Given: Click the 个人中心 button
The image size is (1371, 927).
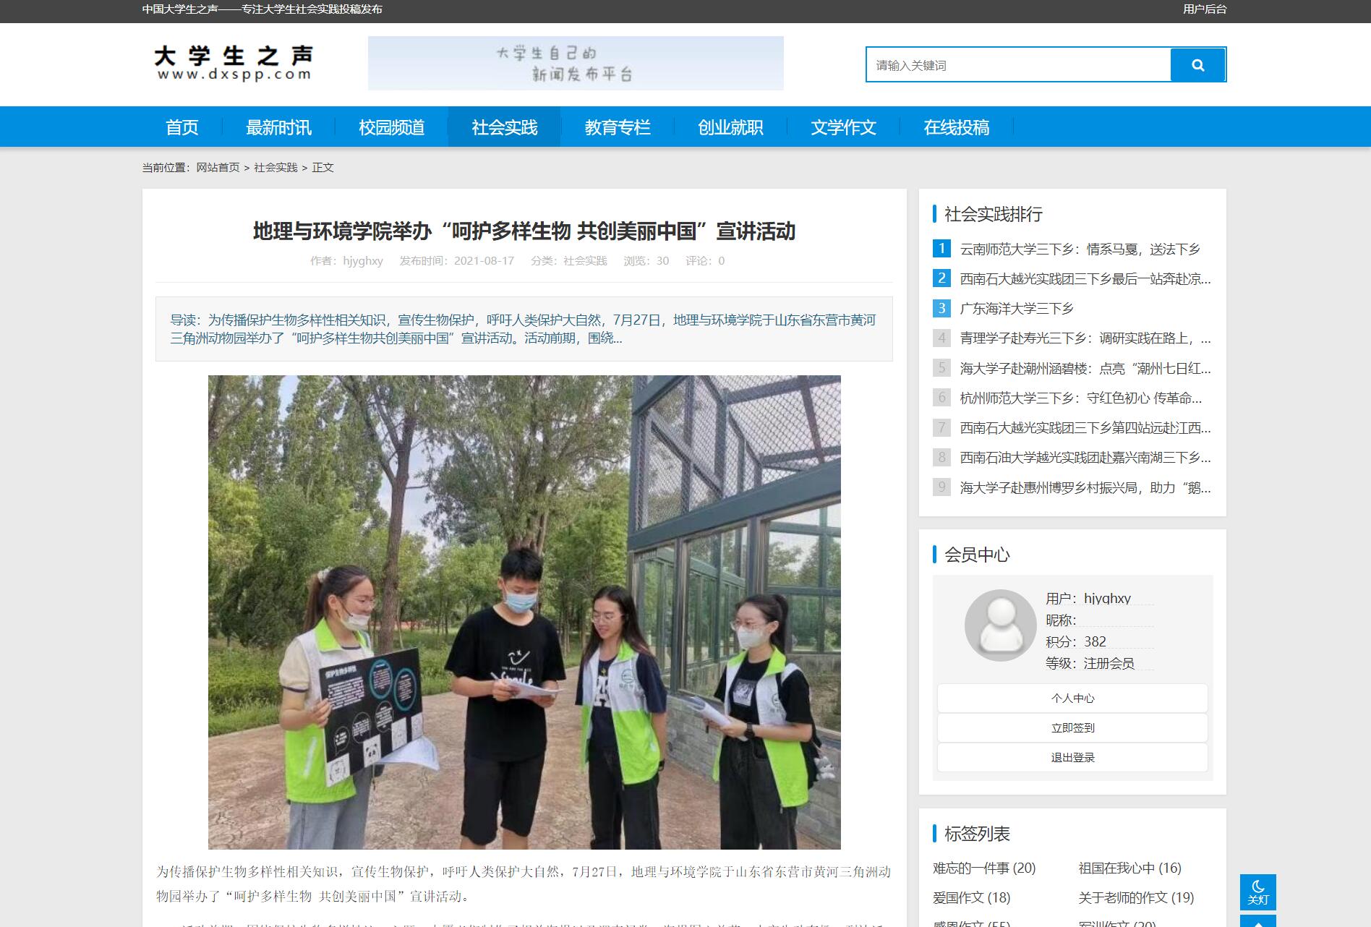Looking at the screenshot, I should (1072, 699).
